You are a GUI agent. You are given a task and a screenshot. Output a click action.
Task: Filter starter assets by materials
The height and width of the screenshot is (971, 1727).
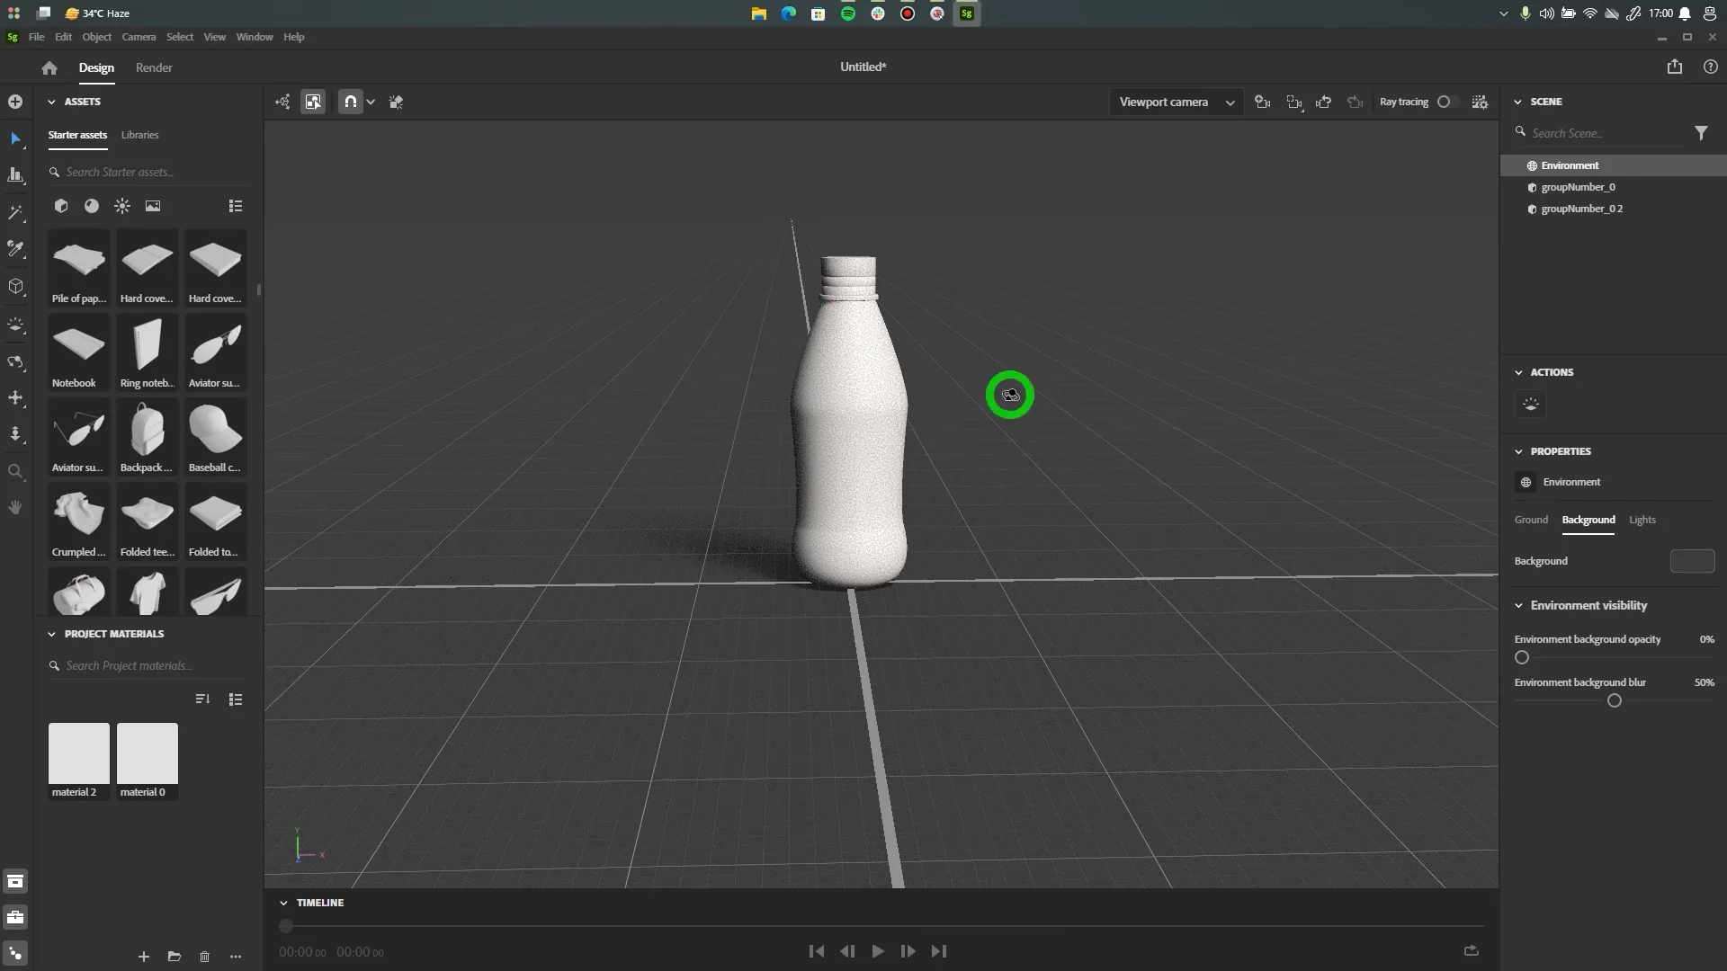coord(92,206)
